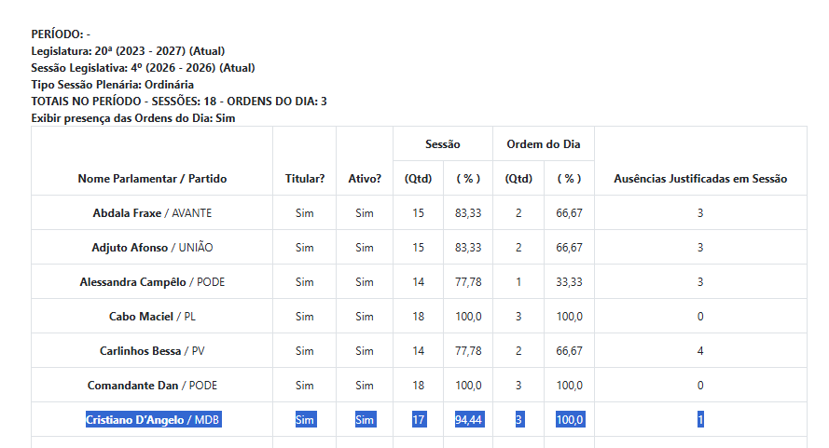829x448 pixels.
Task: Click highlighted Cristiano D'Angelo name
Action: [x=136, y=420]
